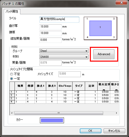The width and height of the screenshot is (129, 137).
Task: Select row 1 header in mesh table
Action: click(x=12, y=92)
